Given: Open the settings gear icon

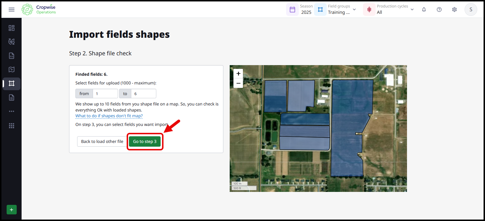Looking at the screenshot, I should click(x=454, y=10).
